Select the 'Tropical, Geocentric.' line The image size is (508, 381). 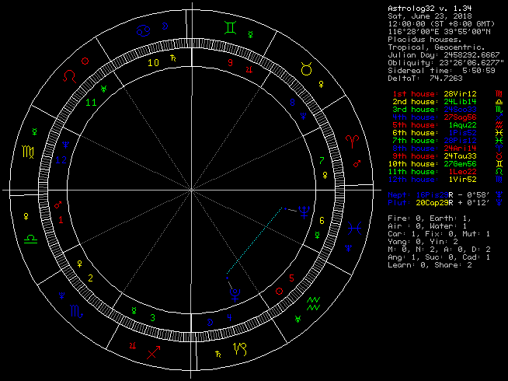click(437, 47)
